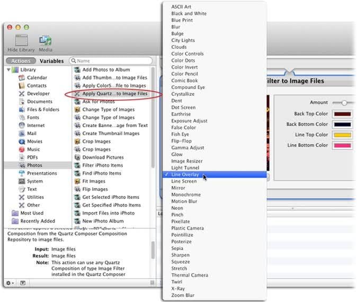Click the gear action menu icon
Screen dimensions: 357x302
(x=10, y=283)
